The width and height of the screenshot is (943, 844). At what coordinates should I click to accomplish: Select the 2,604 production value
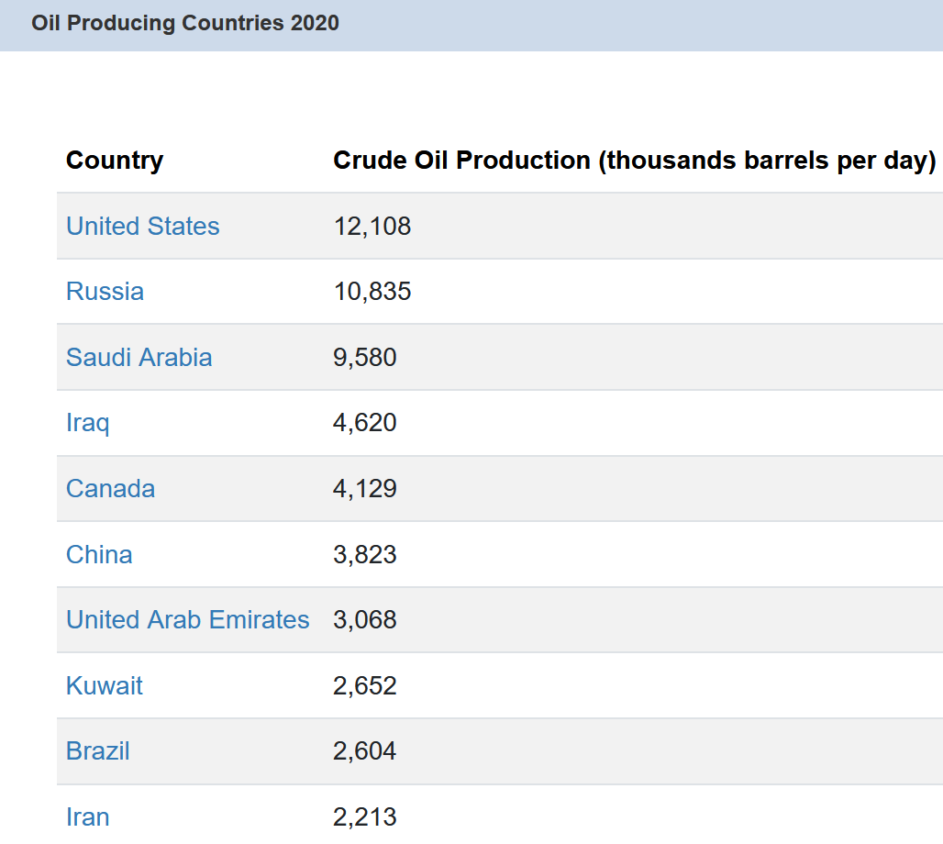(x=365, y=751)
